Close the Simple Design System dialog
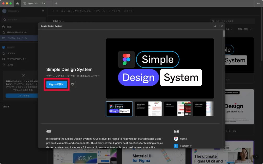The height and width of the screenshot is (164, 263). pyautogui.click(x=222, y=26)
